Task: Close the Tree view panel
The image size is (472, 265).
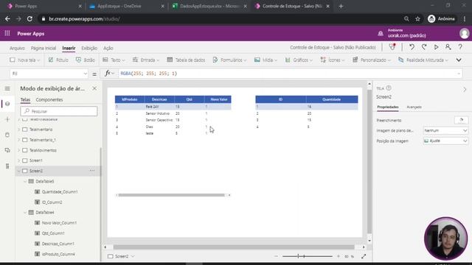Action: (94, 88)
